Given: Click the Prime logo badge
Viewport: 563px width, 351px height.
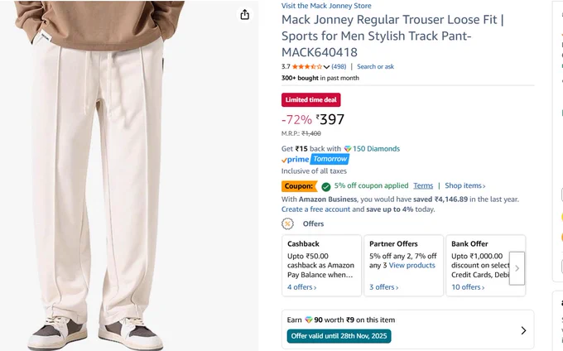Looking at the screenshot, I should [x=295, y=159].
